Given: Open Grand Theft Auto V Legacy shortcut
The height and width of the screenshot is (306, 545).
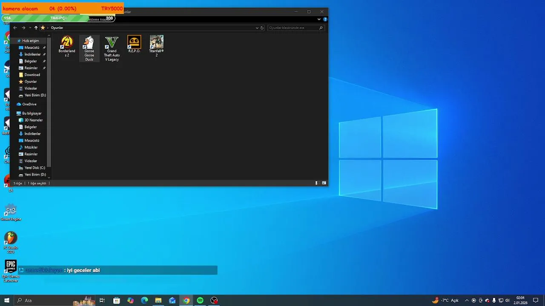Looking at the screenshot, I should (x=112, y=48).
